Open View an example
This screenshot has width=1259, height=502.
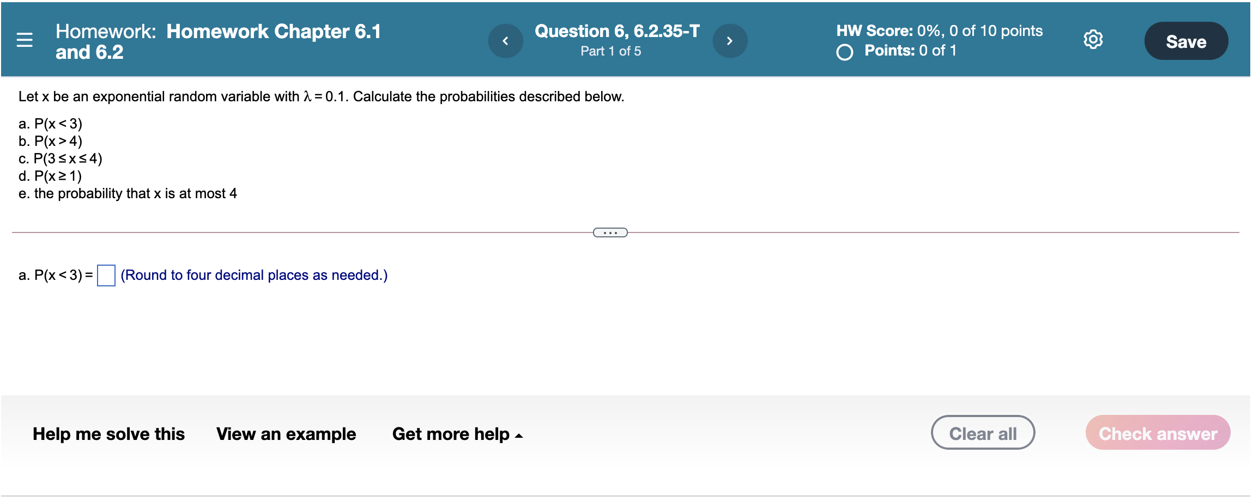click(x=286, y=434)
